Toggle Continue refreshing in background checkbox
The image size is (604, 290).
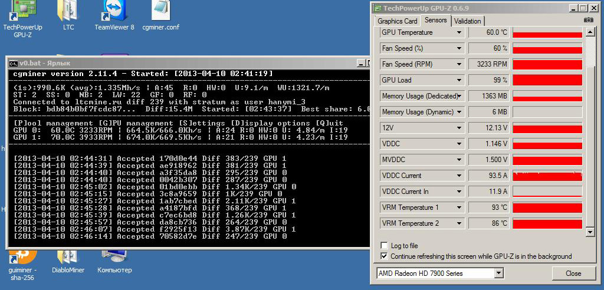(384, 256)
